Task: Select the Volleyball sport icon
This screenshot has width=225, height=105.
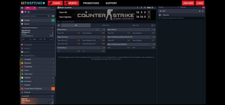Action: (x=22, y=78)
